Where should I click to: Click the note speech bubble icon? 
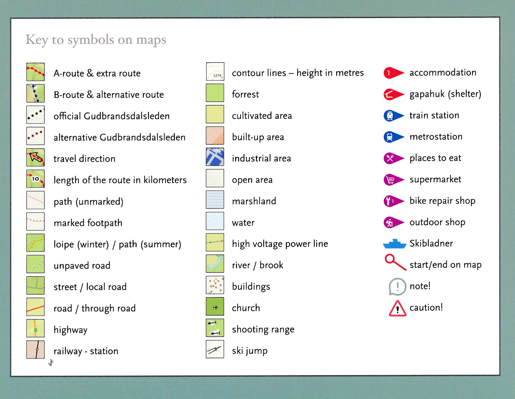397,286
